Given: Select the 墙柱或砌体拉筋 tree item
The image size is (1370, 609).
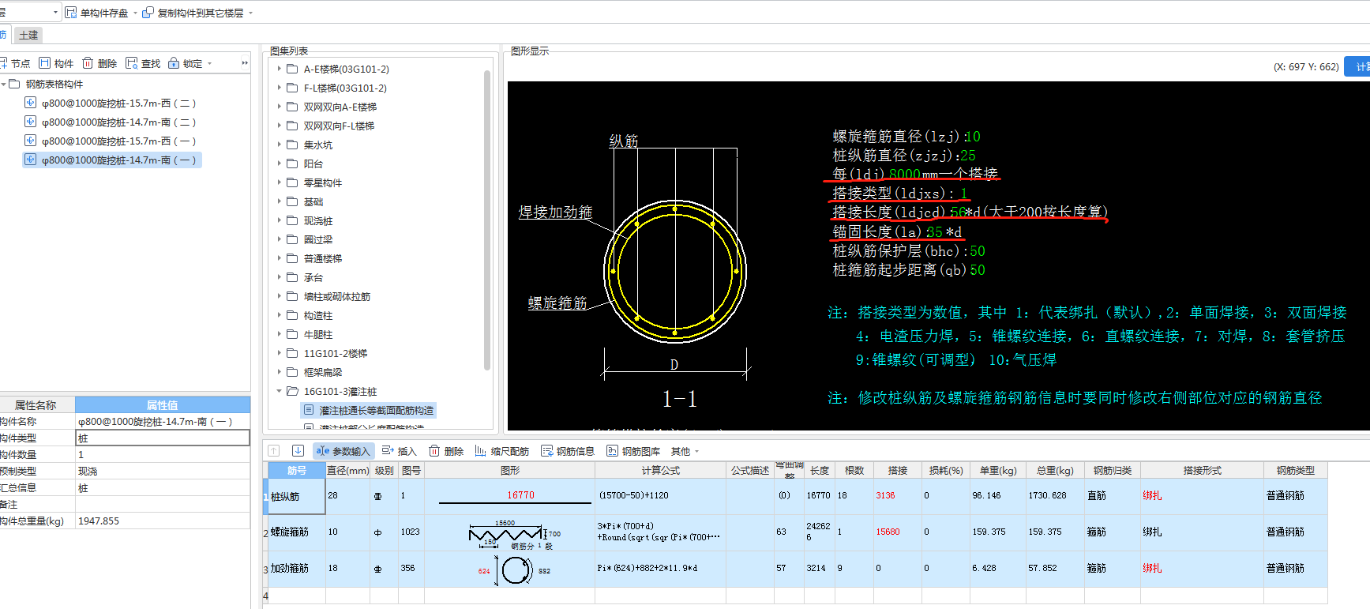Looking at the screenshot, I should [337, 296].
